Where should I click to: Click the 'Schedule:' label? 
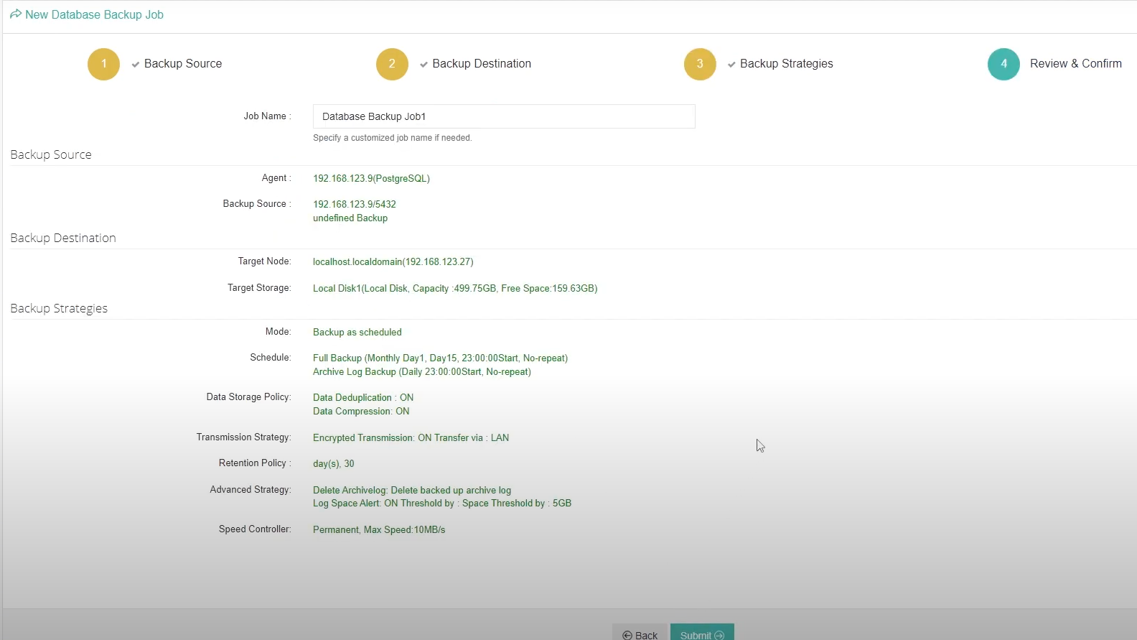(271, 357)
